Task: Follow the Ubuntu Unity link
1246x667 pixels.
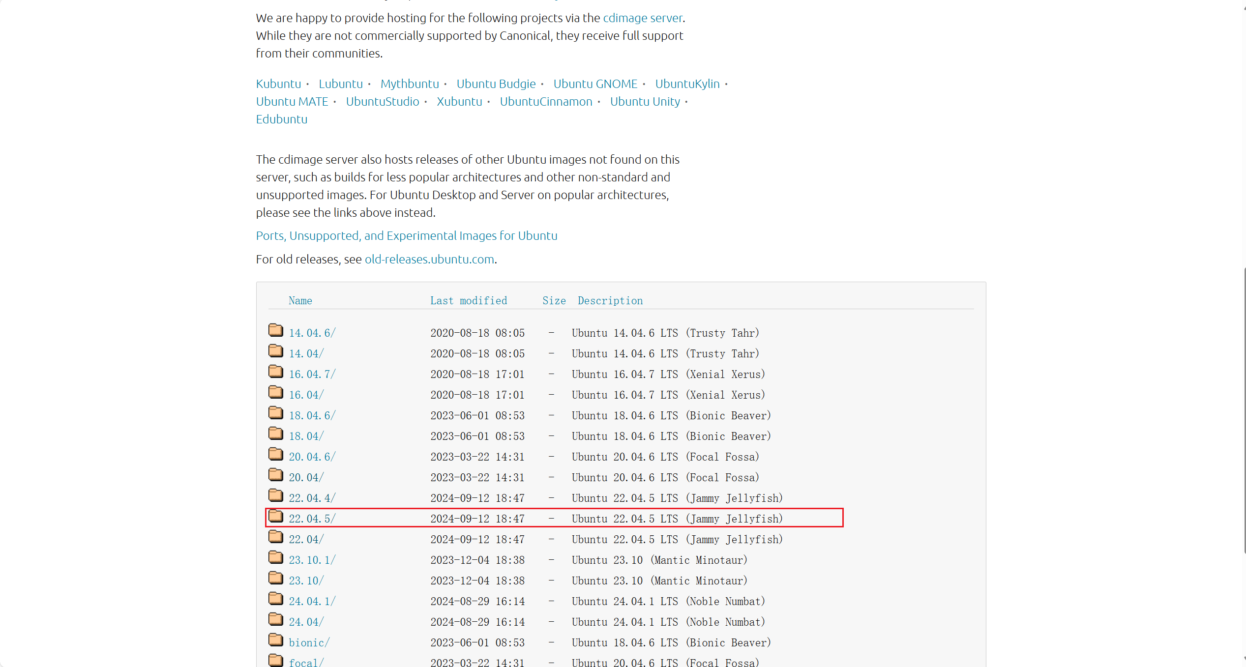Action: point(645,102)
